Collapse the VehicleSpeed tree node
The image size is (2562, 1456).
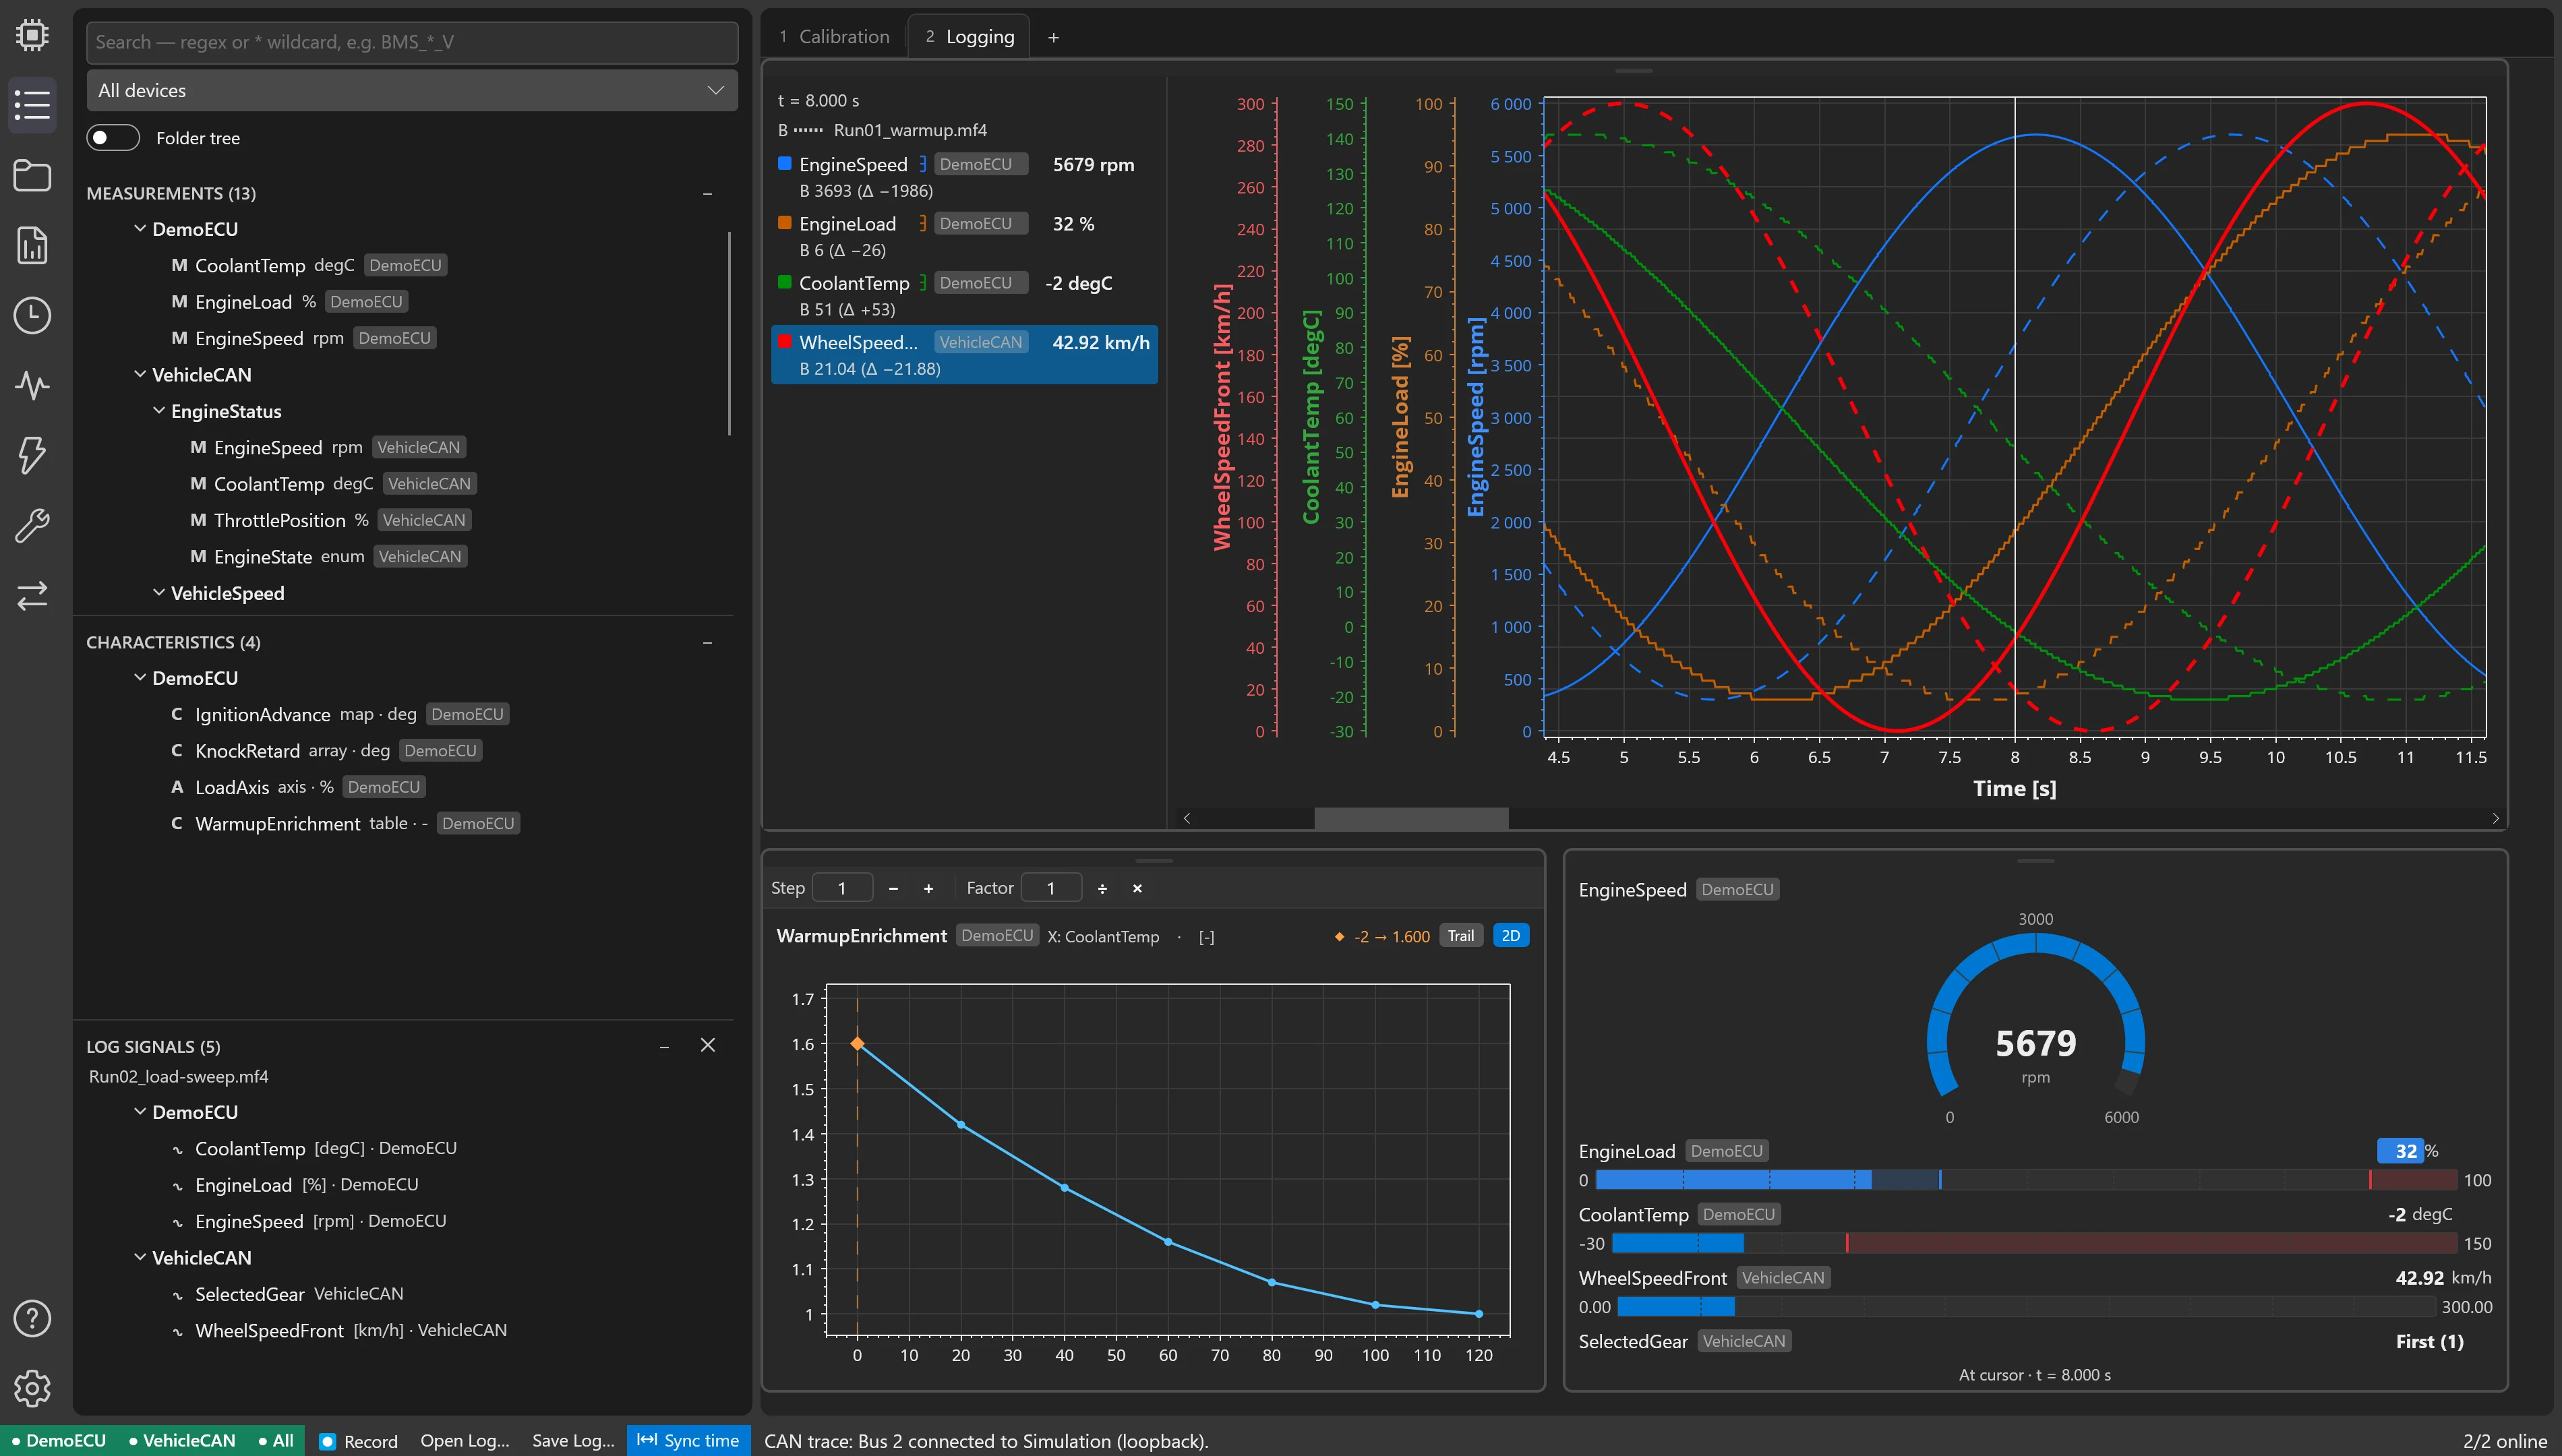pos(159,593)
